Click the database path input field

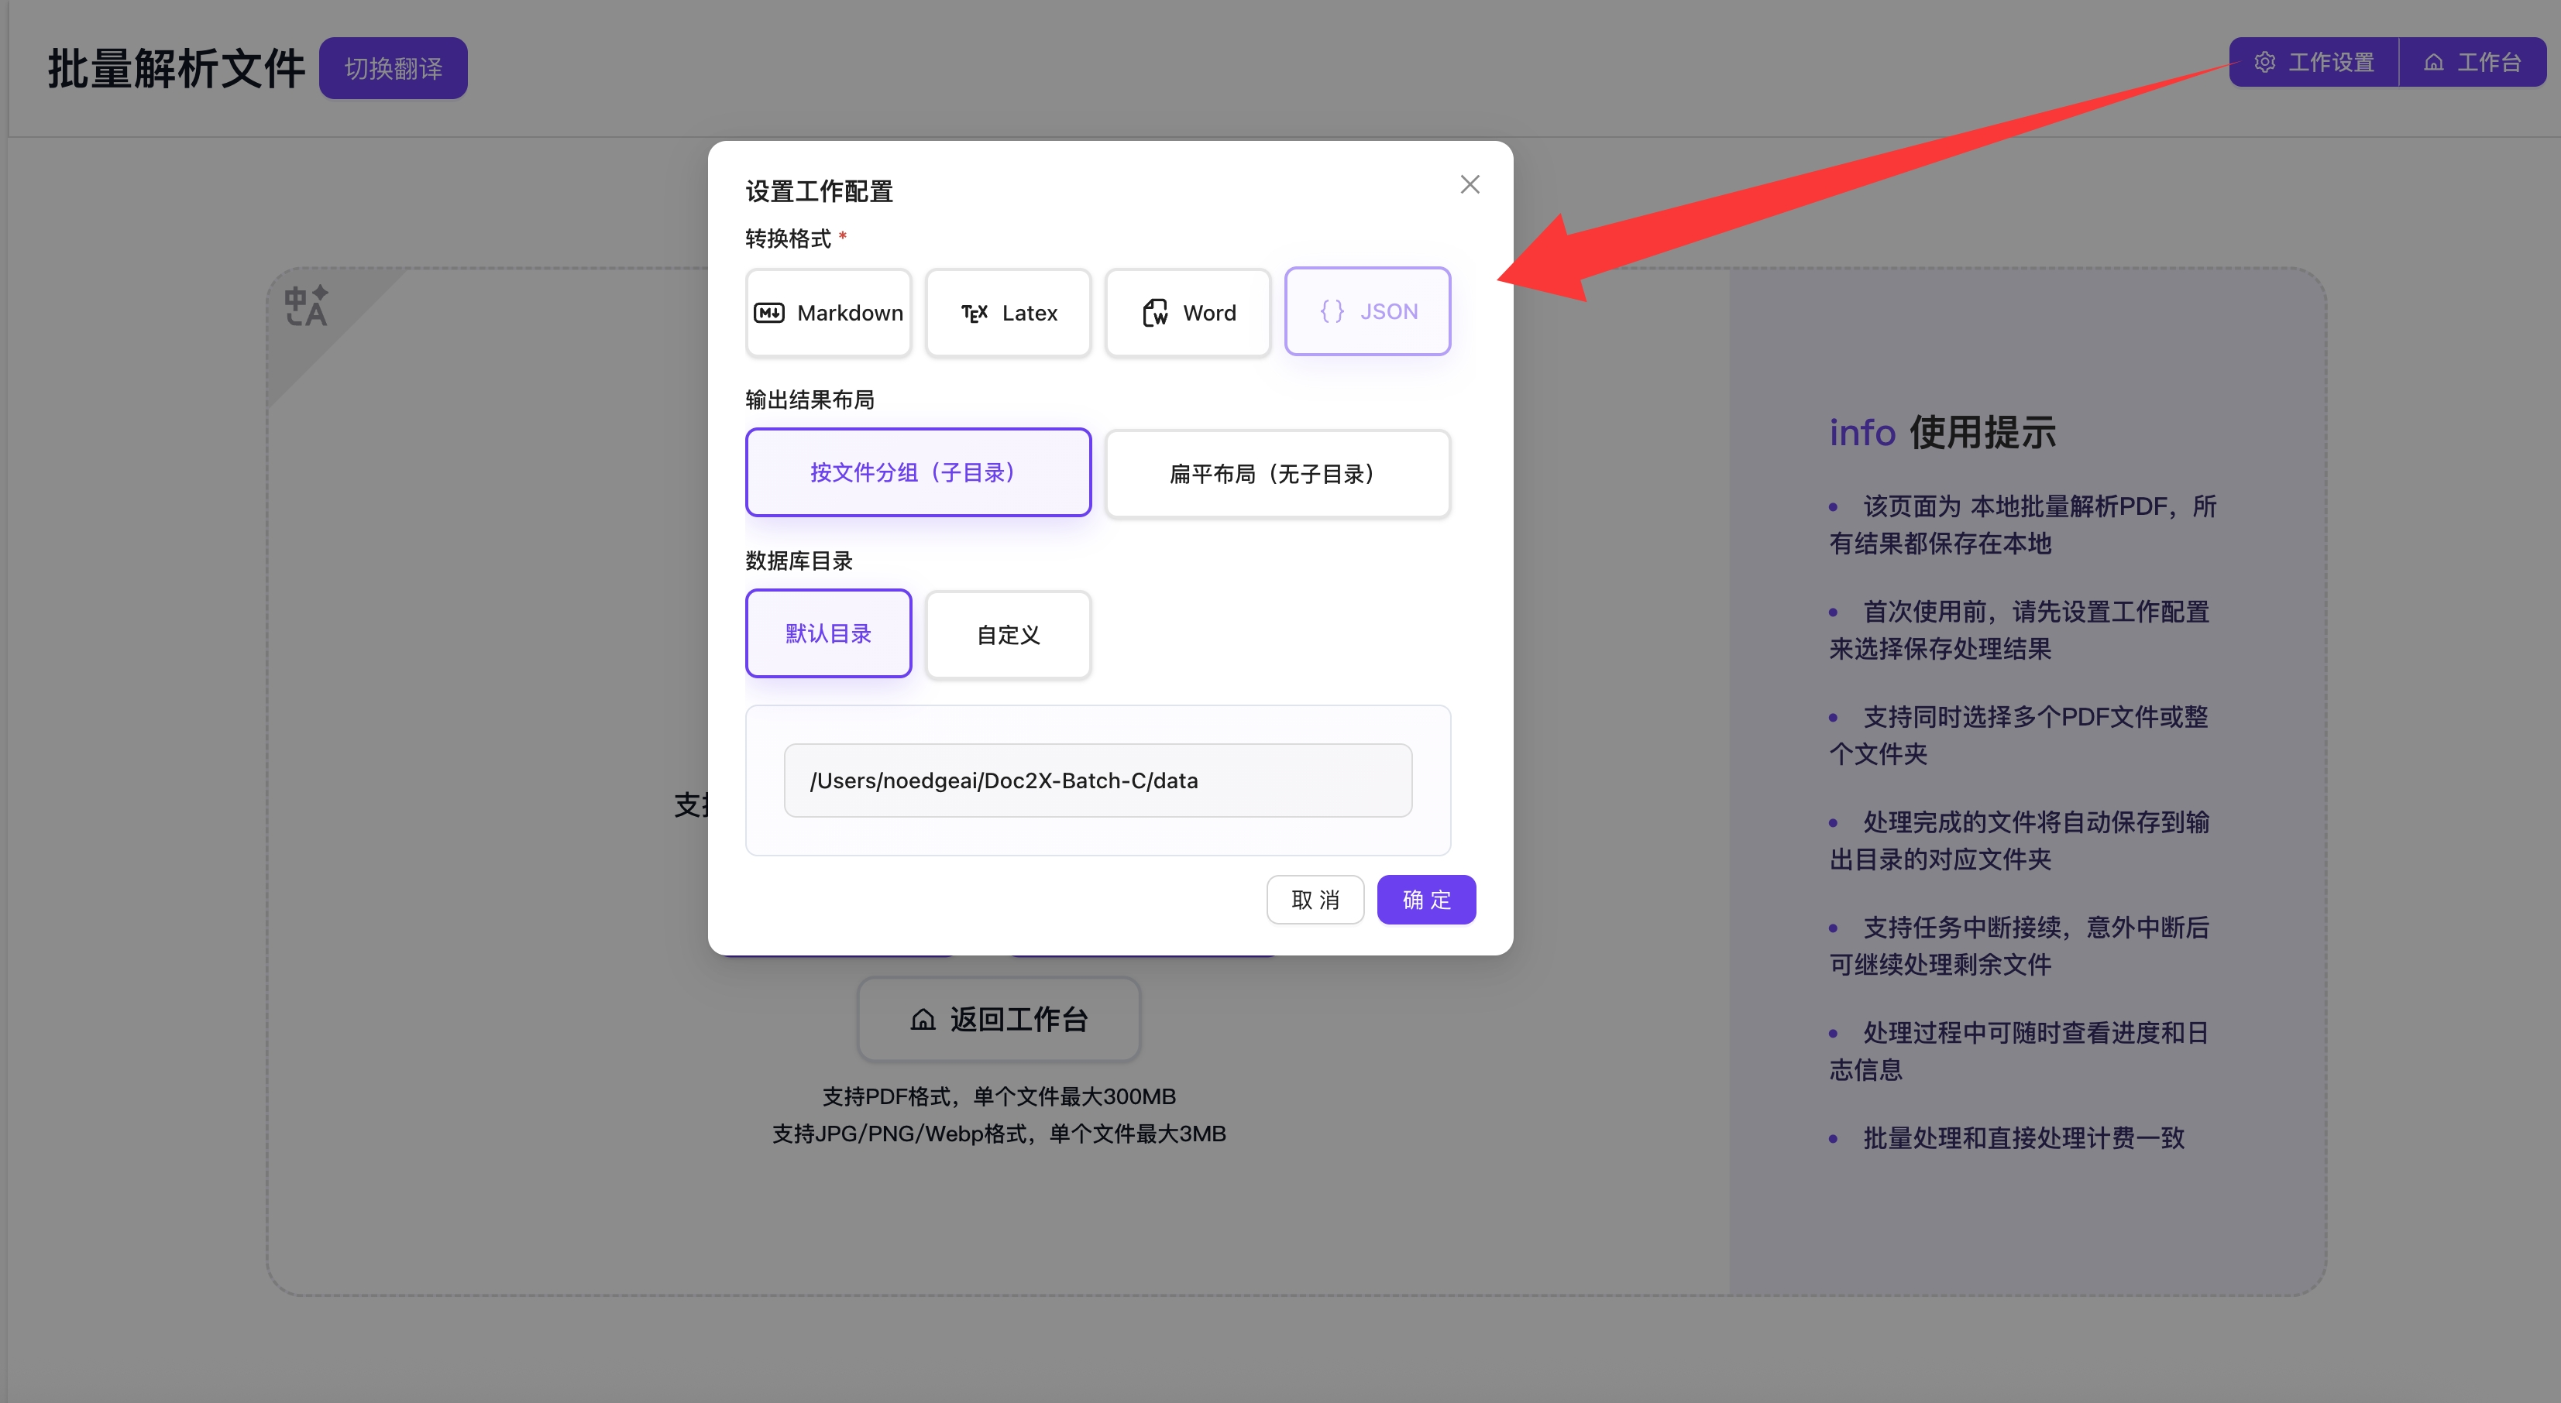pos(1098,780)
